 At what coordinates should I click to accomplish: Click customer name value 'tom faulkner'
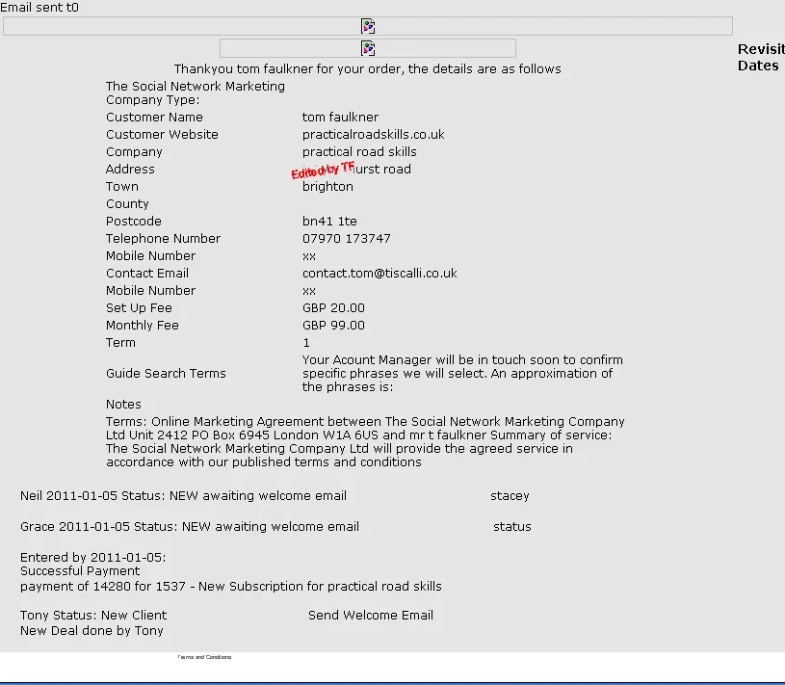[x=340, y=118]
